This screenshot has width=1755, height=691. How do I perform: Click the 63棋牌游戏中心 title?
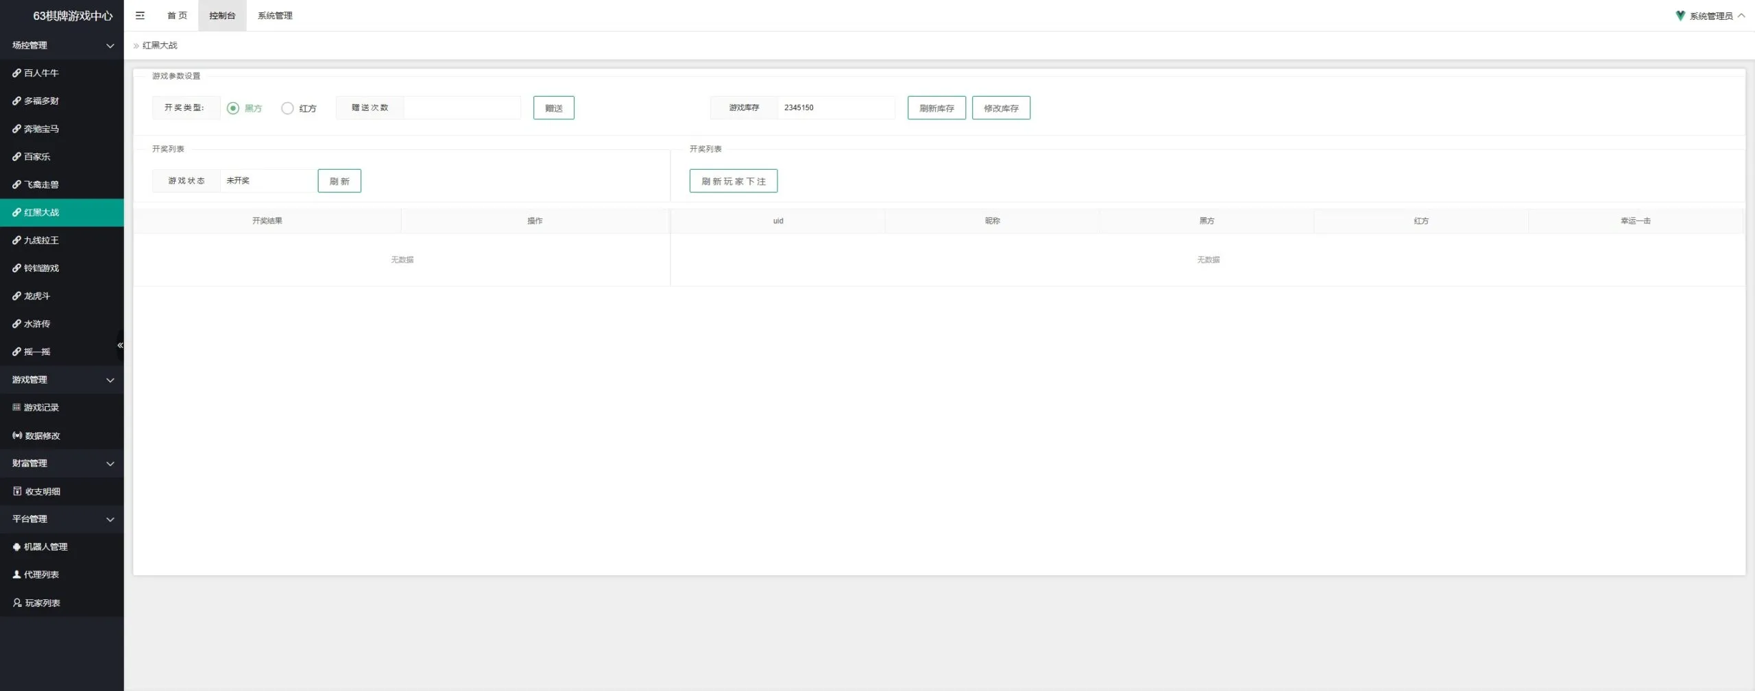click(x=73, y=16)
